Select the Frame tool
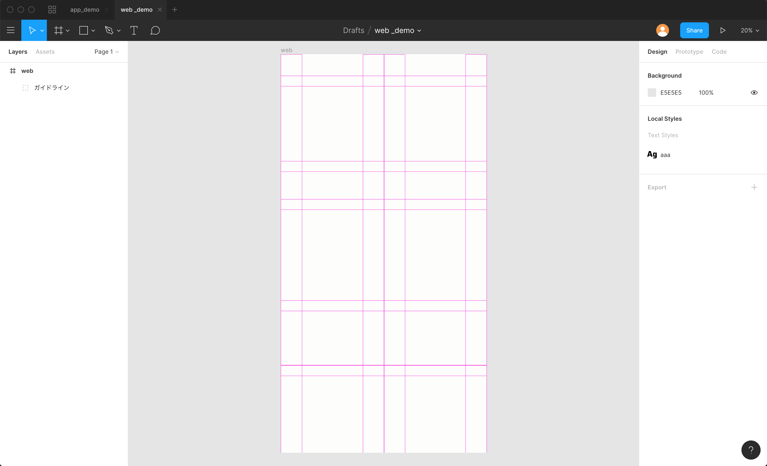The height and width of the screenshot is (466, 767). [59, 30]
